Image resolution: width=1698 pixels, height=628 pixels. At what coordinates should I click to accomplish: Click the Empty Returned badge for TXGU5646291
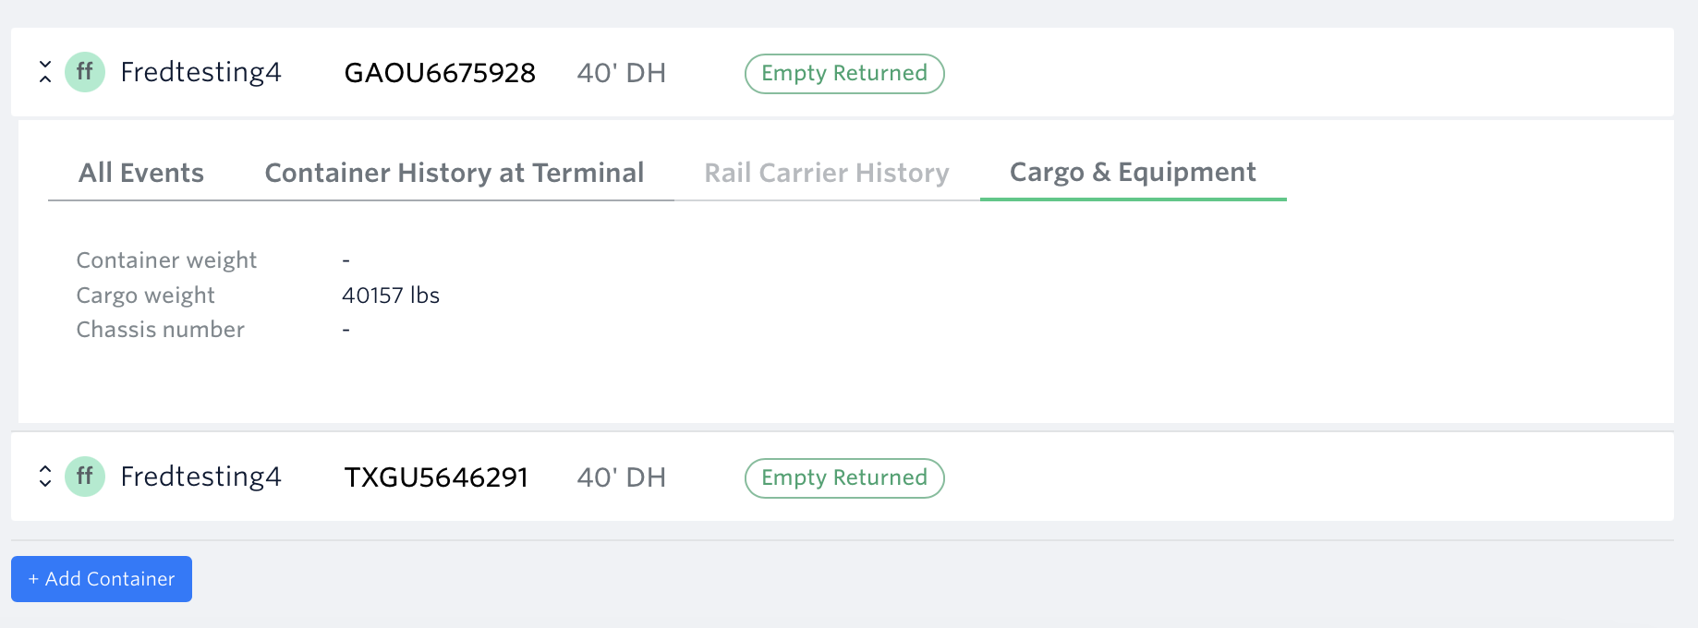click(x=844, y=478)
